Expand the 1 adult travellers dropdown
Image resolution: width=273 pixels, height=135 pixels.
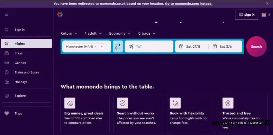[93, 33]
